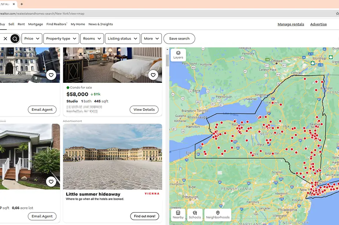
Task: Show Nearby places on map
Action: 178,215
